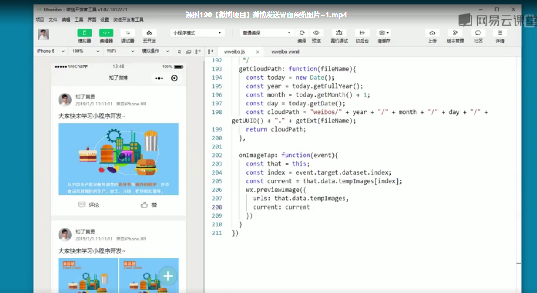Click the 上传 upload cloud icon
The width and height of the screenshot is (537, 293).
[x=432, y=33]
